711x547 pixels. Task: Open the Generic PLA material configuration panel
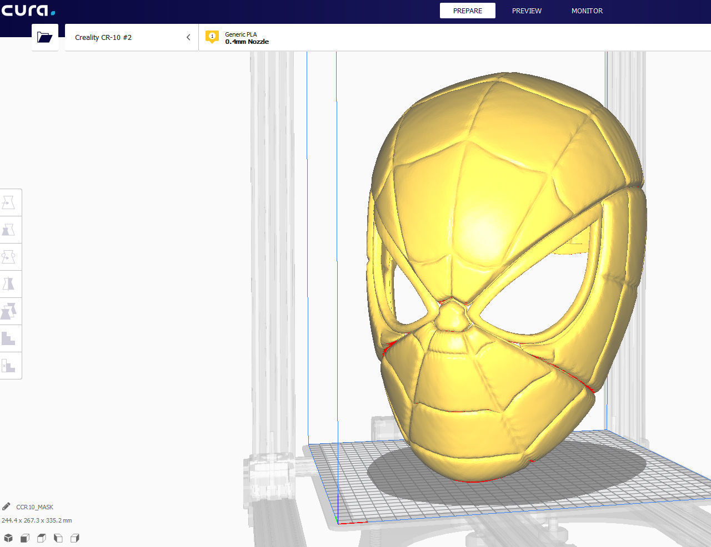(x=454, y=37)
